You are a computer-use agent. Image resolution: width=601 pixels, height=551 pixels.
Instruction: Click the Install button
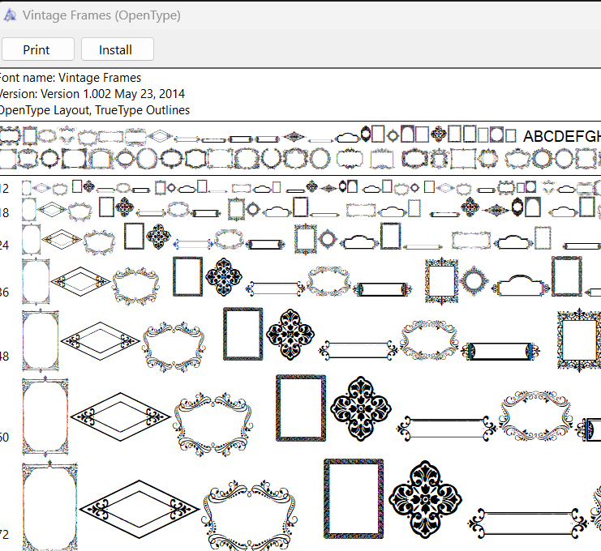118,49
